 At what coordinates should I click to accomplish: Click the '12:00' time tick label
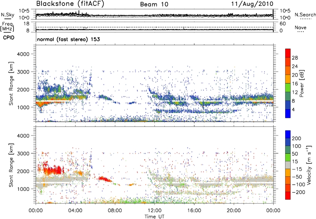[x=154, y=211]
